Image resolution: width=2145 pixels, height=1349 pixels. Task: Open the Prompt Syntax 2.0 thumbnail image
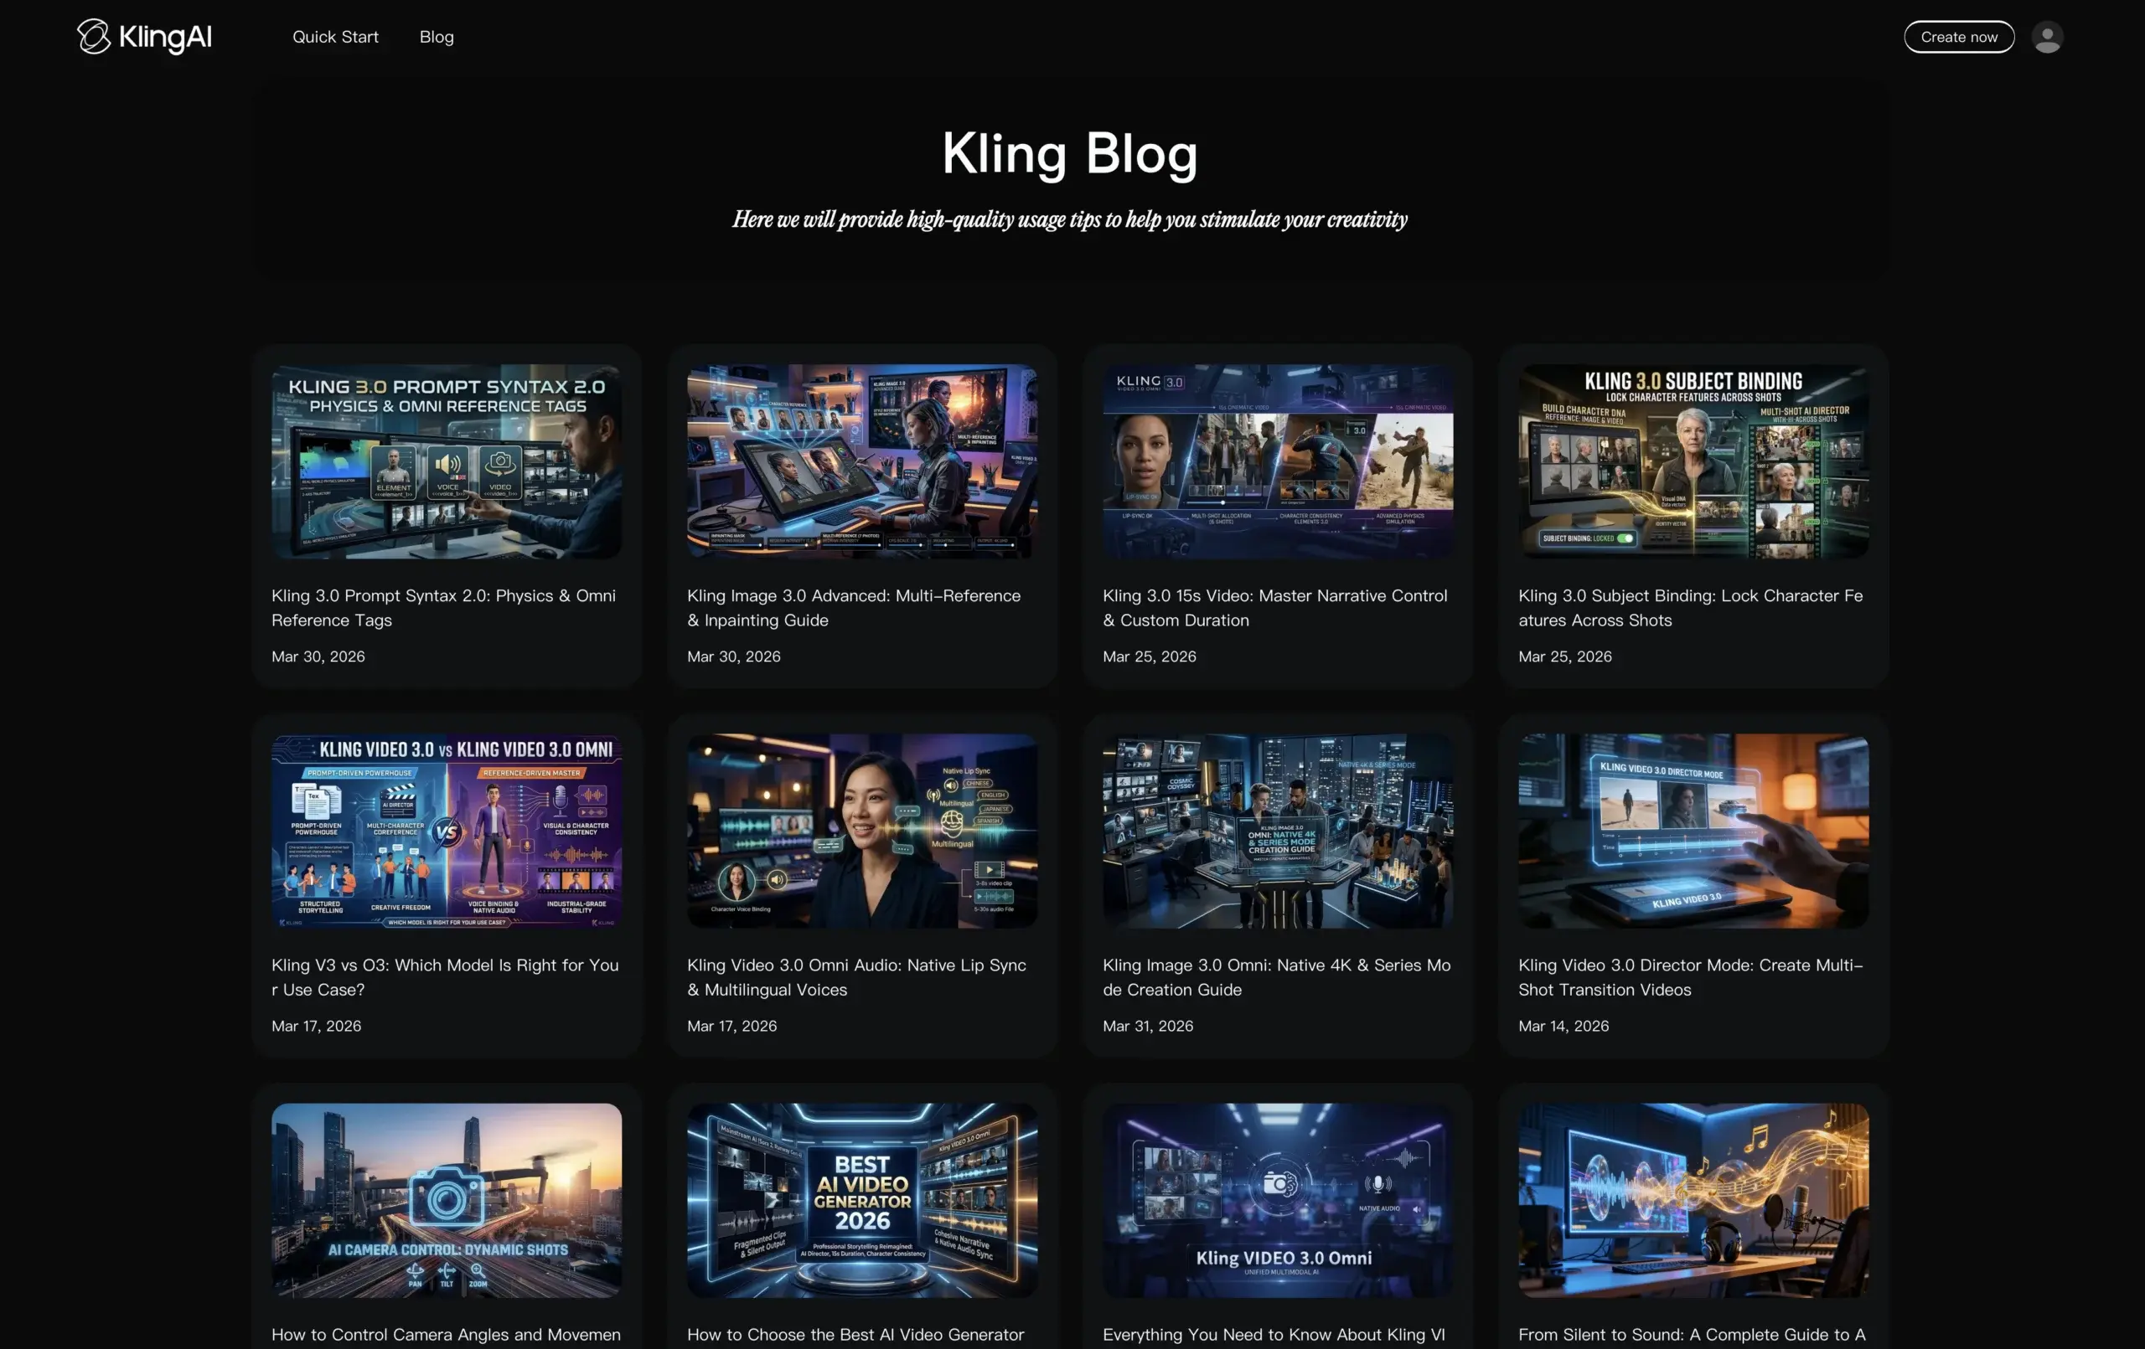(447, 461)
